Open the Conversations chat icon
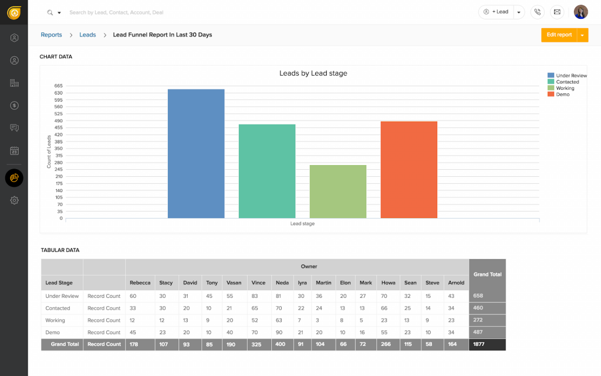Image resolution: width=601 pixels, height=376 pixels. point(13,127)
